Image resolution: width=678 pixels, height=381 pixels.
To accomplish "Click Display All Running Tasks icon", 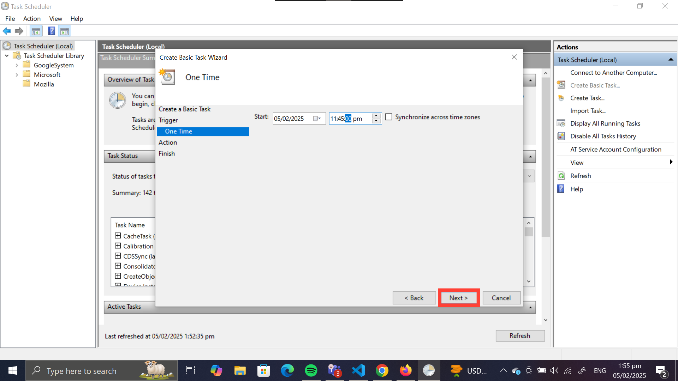I will point(561,123).
